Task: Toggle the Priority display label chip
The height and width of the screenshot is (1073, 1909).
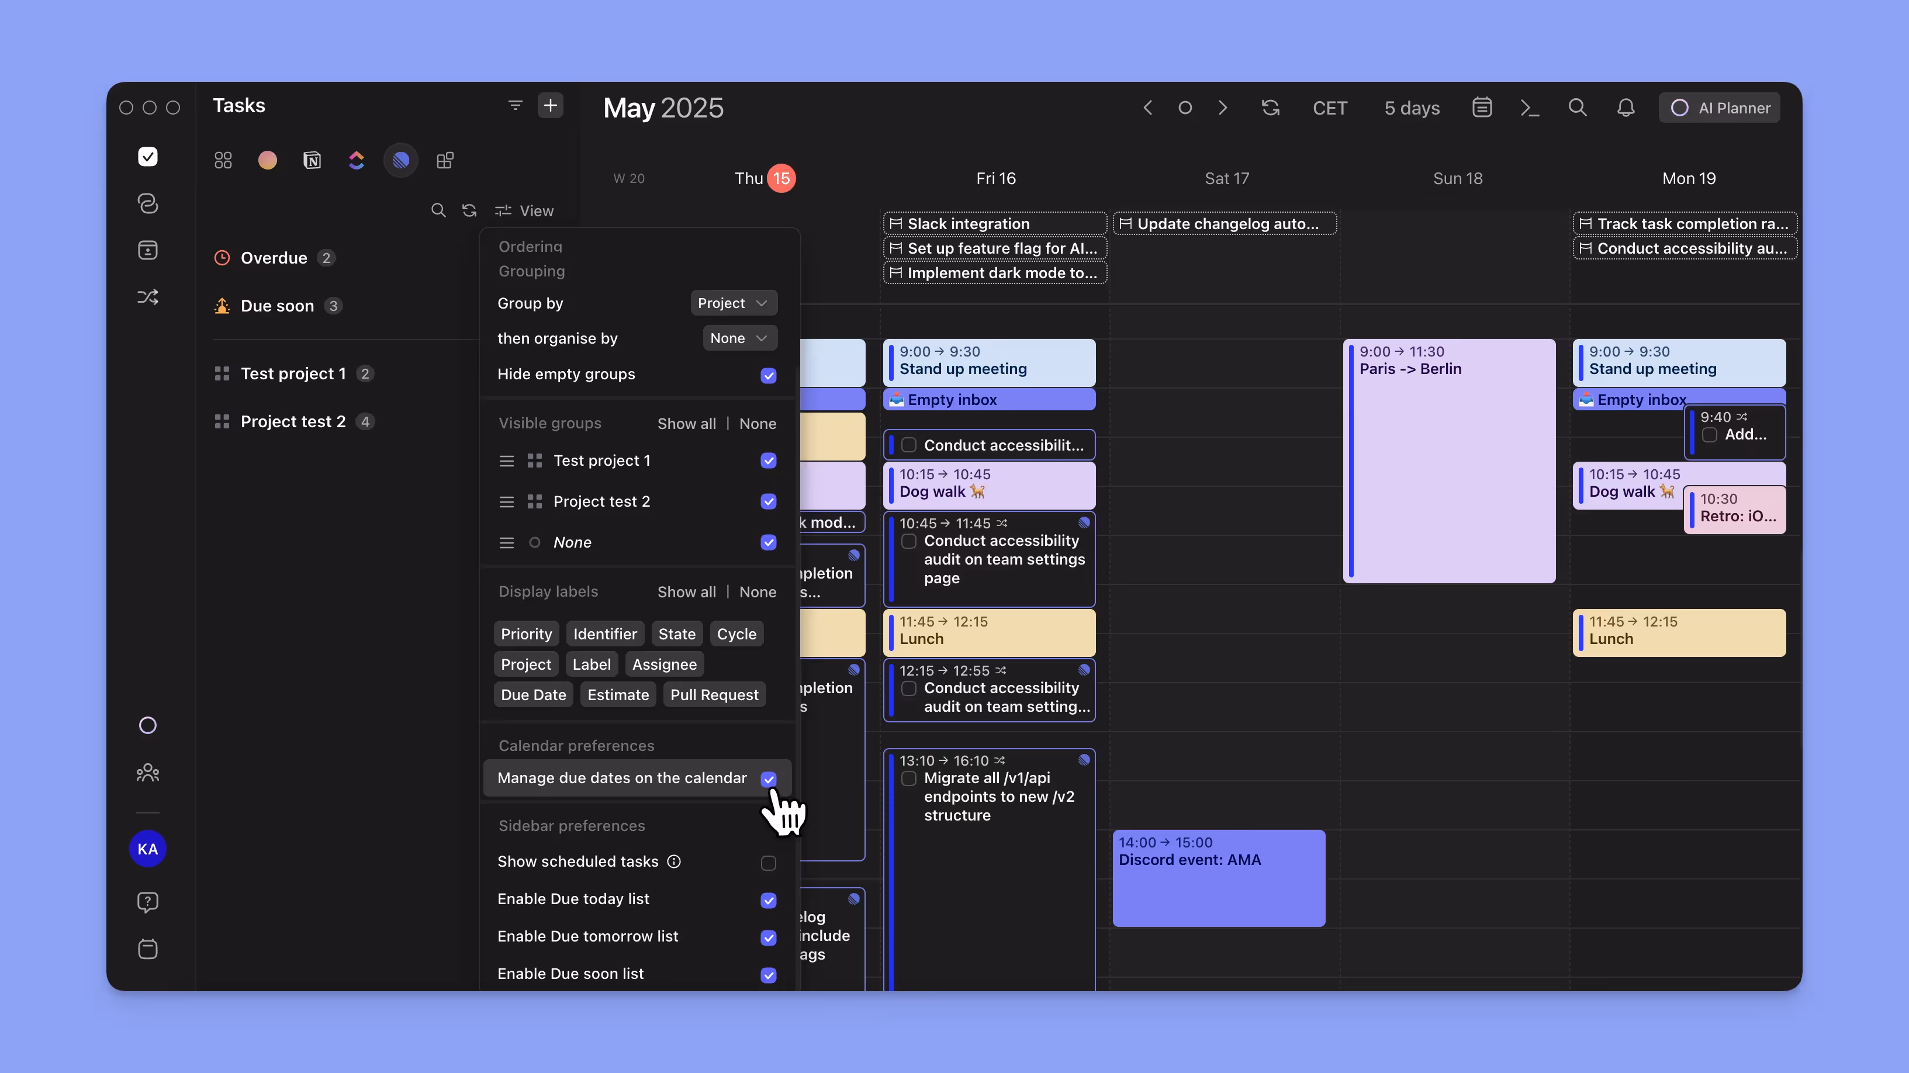Action: click(x=525, y=634)
